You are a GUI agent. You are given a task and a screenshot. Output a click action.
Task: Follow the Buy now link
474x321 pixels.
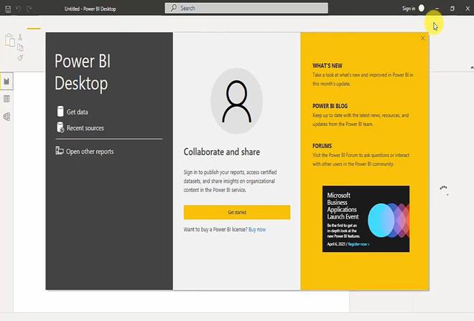pos(257,229)
